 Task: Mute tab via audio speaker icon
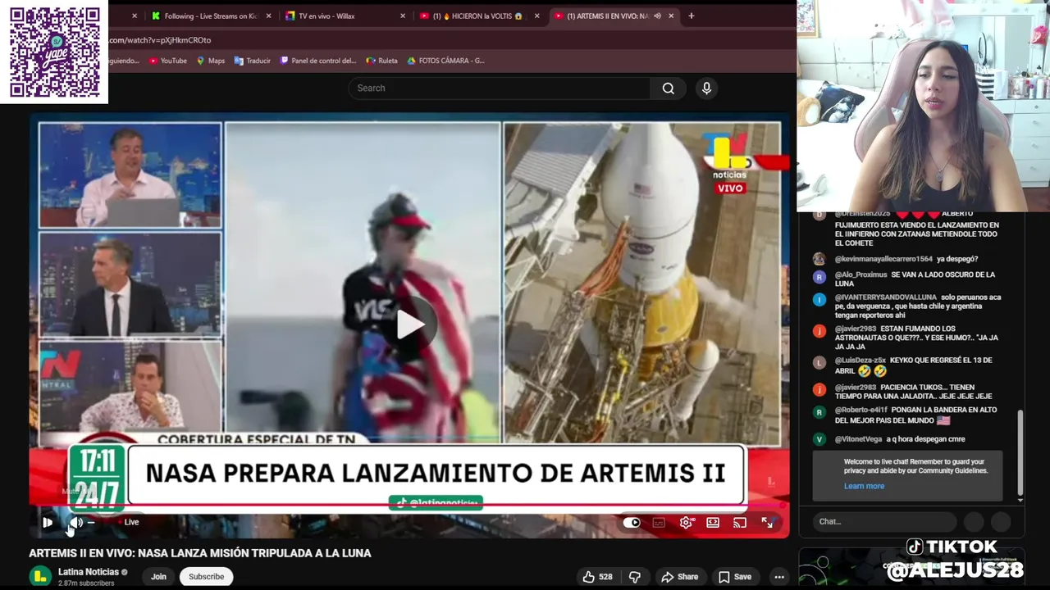[657, 16]
